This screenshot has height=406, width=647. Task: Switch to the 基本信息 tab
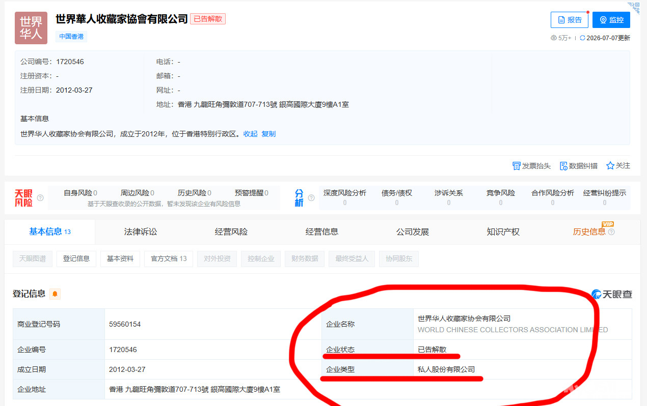point(49,231)
